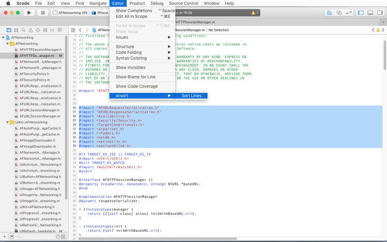Toggle the Utilities pane visibility
387x242 pixels.
380,13
